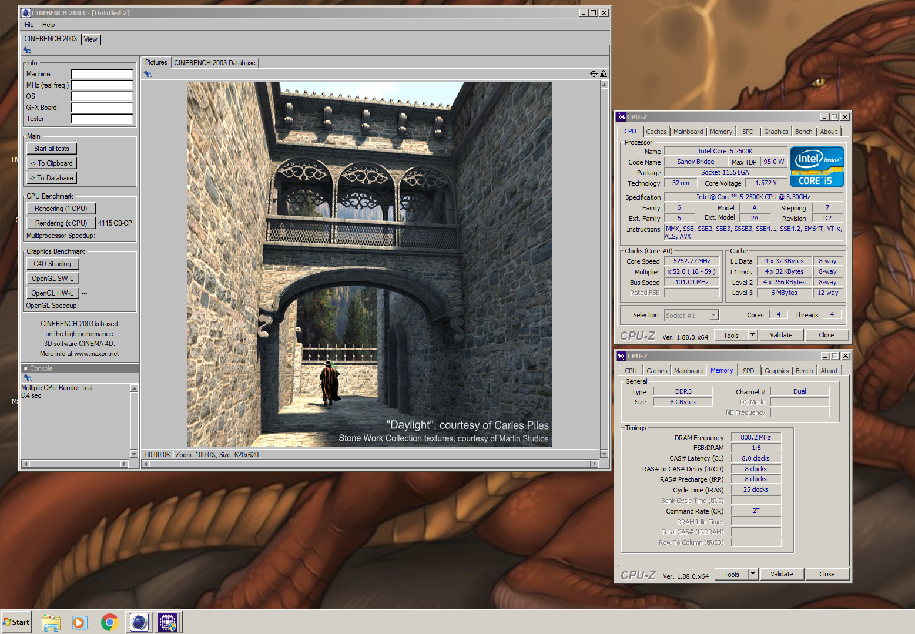Click the Machine input field
The height and width of the screenshot is (634, 915).
pyautogui.click(x=102, y=74)
